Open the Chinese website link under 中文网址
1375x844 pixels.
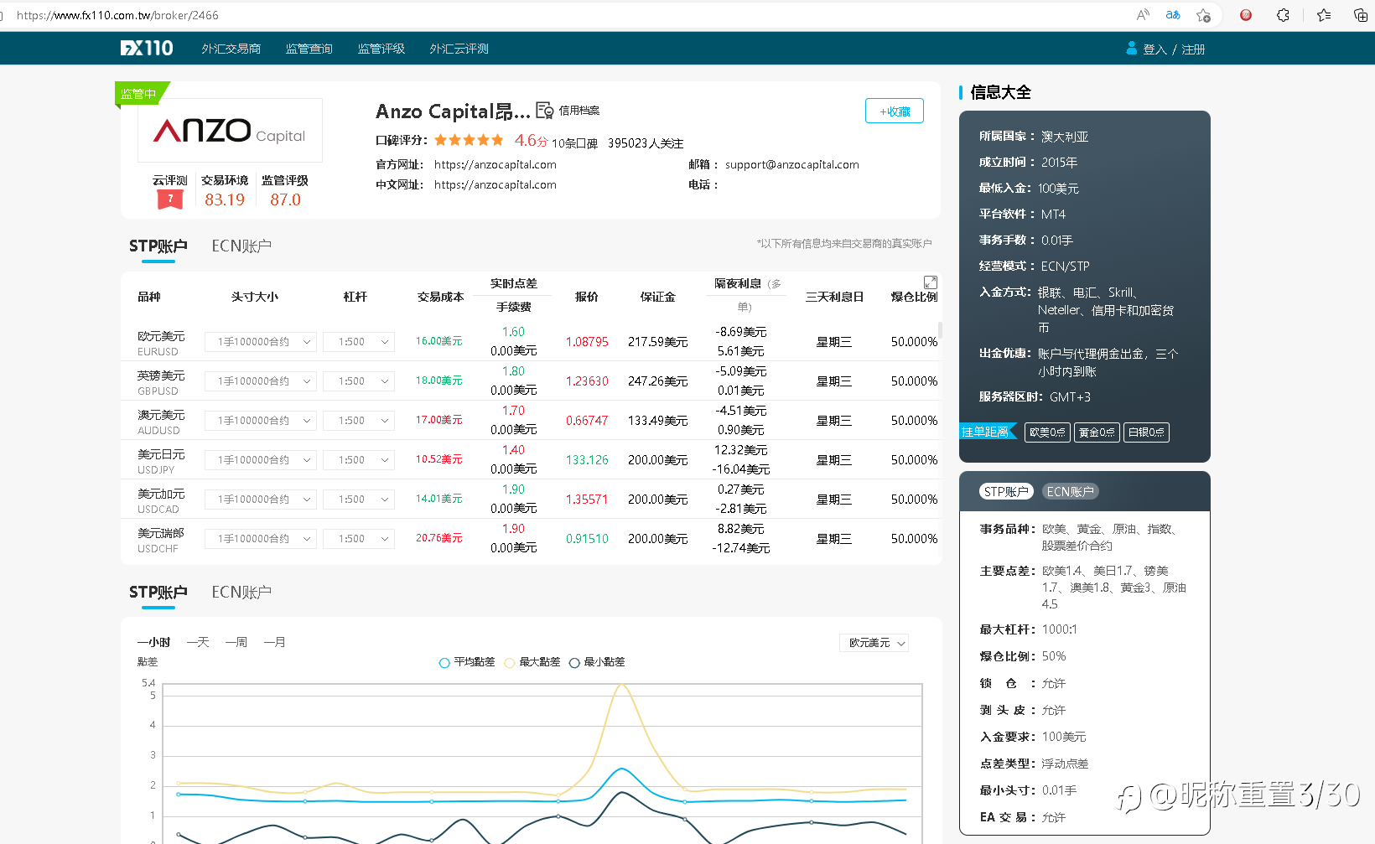click(496, 184)
